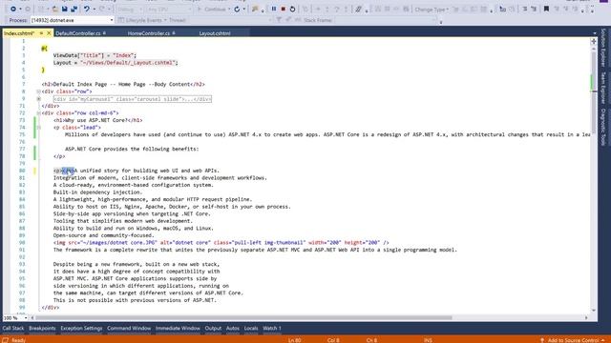Image resolution: width=611 pixels, height=343 pixels.
Task: Click the Continue debugging button
Action: (x=212, y=9)
